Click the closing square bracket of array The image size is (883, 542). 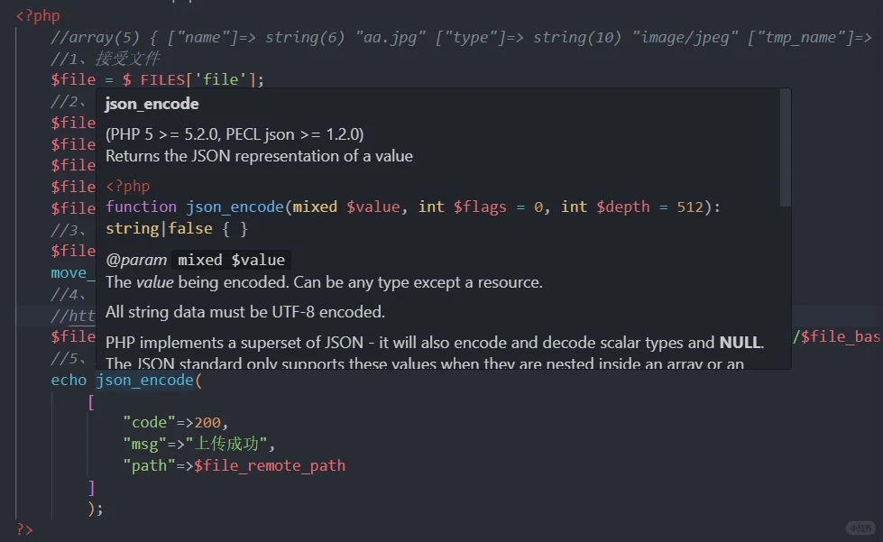pyautogui.click(x=91, y=487)
